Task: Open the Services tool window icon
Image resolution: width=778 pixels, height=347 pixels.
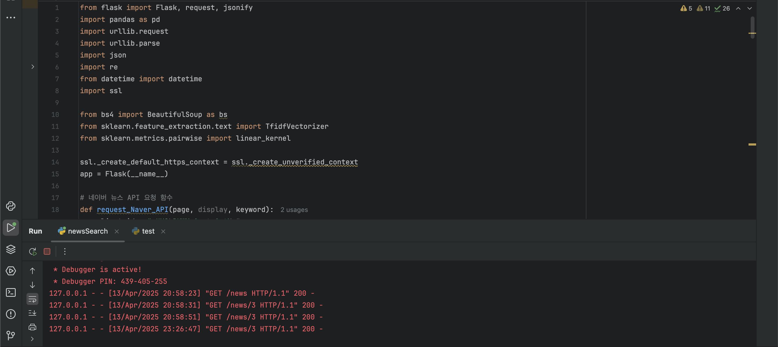Action: pos(11,271)
